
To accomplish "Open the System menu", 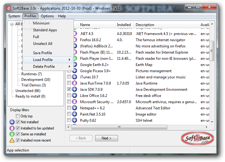I will (14, 16).
